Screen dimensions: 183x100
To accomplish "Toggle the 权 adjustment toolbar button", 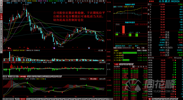I will point(87,1).
